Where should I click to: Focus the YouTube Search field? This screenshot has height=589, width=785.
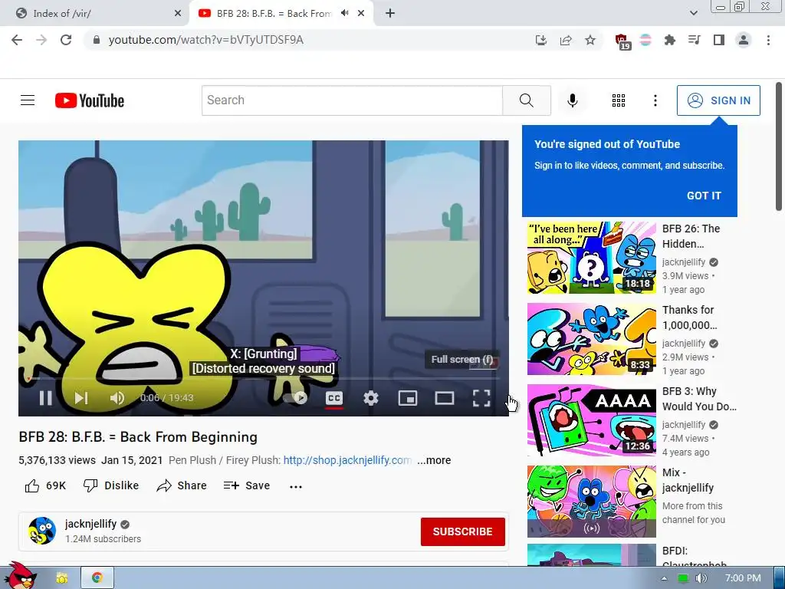coord(352,100)
